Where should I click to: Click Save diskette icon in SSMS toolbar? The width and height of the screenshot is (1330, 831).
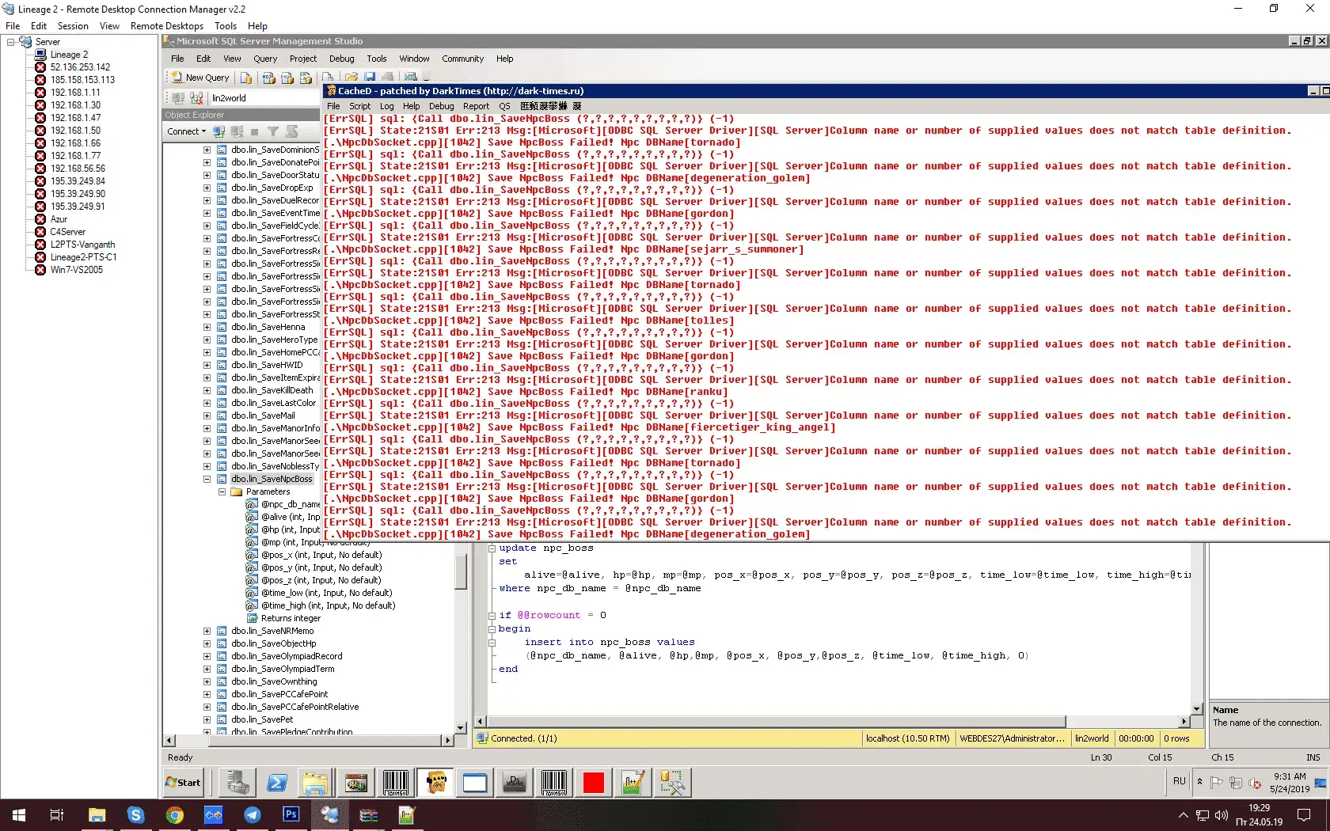point(370,78)
